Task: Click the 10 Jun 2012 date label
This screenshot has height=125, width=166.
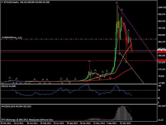Action: coord(59,123)
